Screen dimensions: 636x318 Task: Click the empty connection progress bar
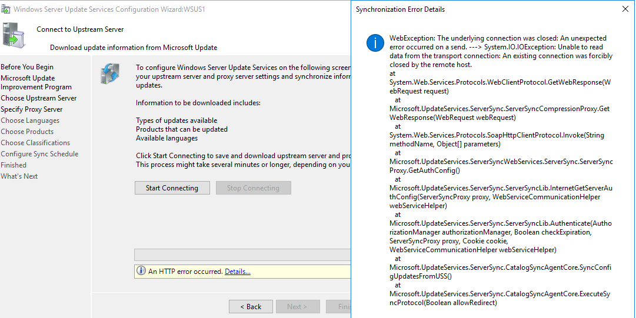coord(242,255)
